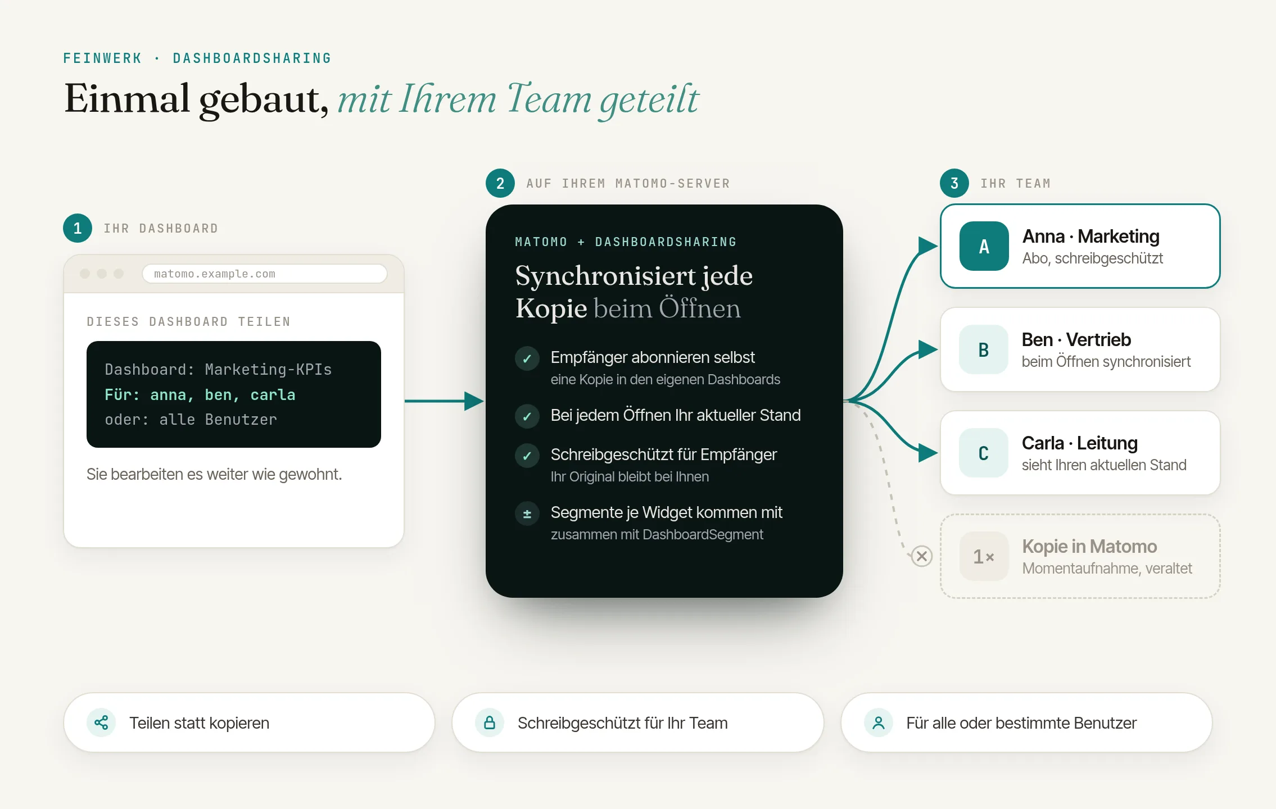Click the AUF IHREM MATOMO-SERVER label
1276x809 pixels.
(x=628, y=183)
